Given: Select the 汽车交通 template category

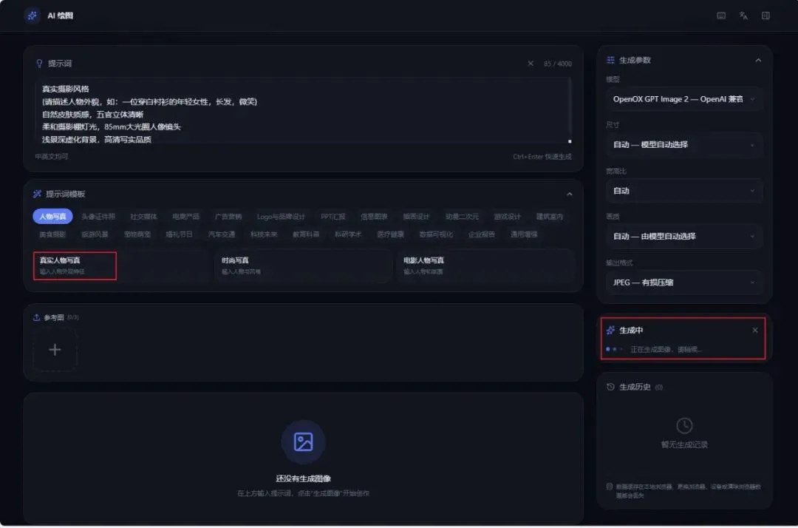Looking at the screenshot, I should pos(222,234).
